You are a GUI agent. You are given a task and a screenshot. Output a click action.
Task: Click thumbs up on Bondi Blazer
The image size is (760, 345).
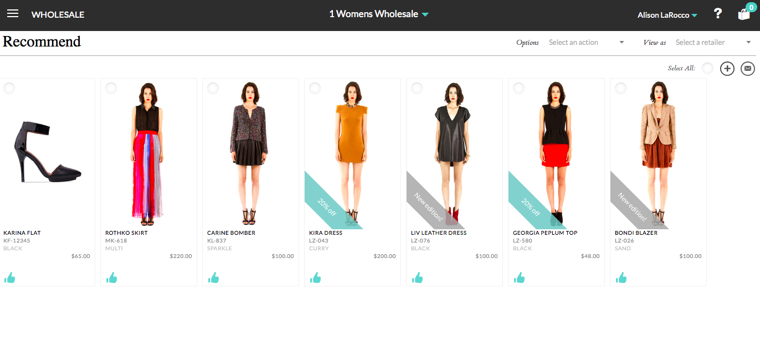[621, 277]
